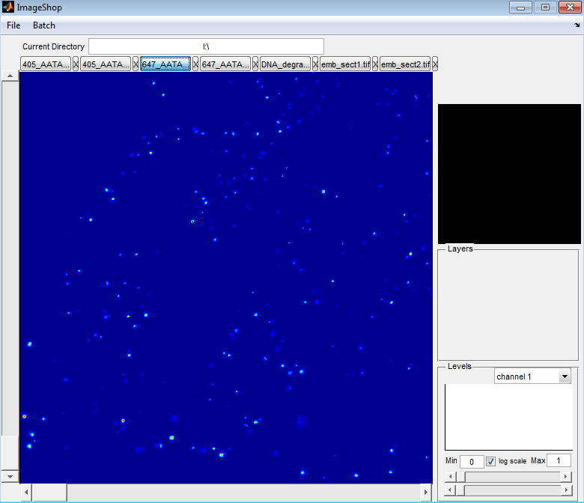Close the DNA_degra tab with its X

tap(315, 64)
